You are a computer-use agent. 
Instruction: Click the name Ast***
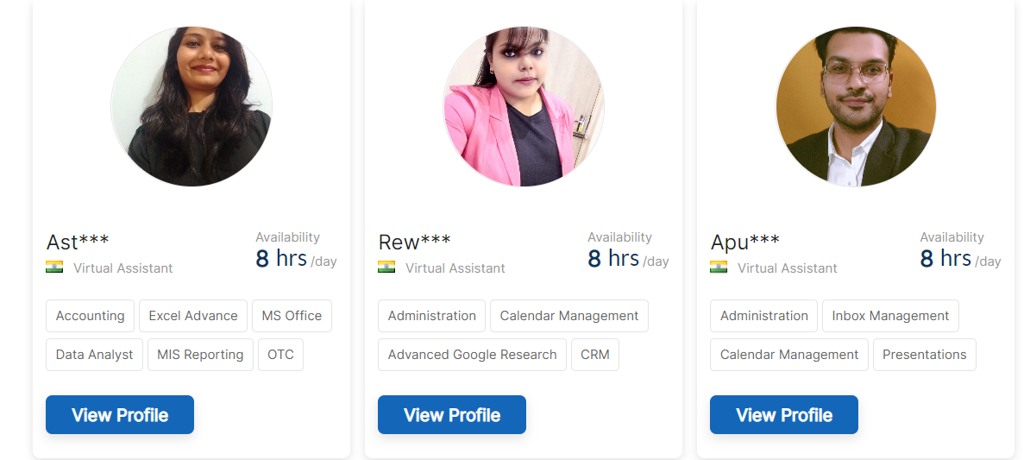pos(78,243)
